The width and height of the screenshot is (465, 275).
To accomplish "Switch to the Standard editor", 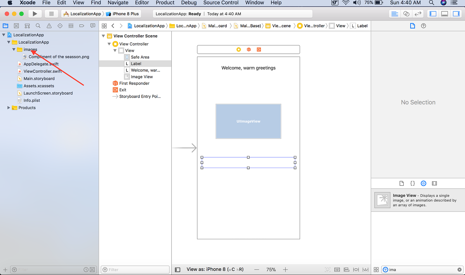I will (x=395, y=14).
